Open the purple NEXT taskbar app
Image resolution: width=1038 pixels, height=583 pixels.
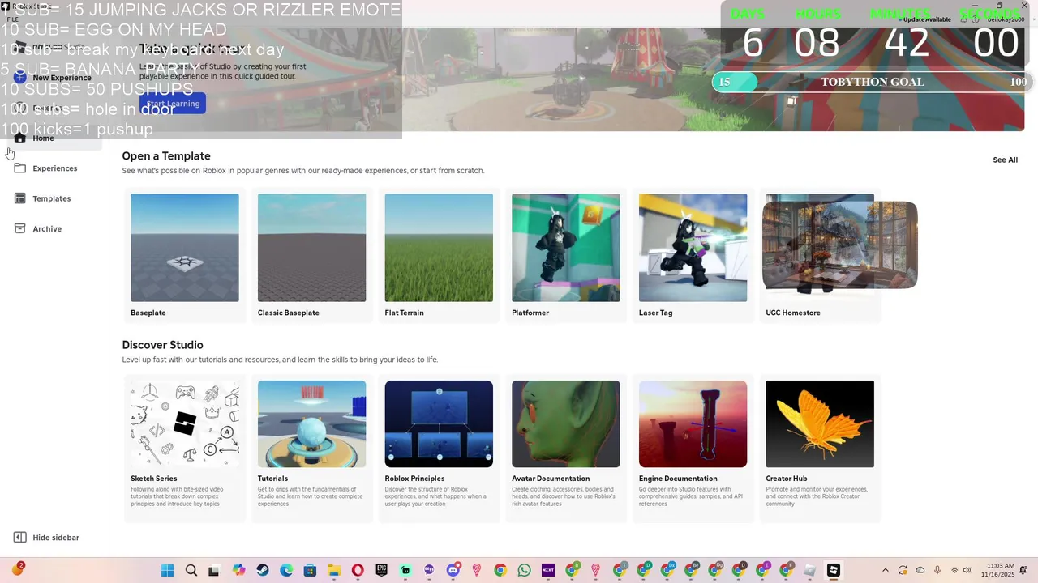548,571
